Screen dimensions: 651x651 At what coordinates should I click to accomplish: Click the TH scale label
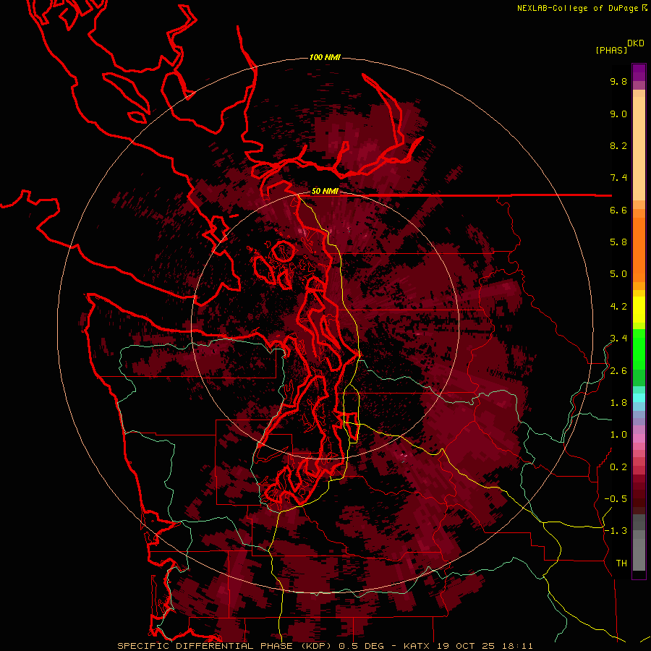coord(621,563)
